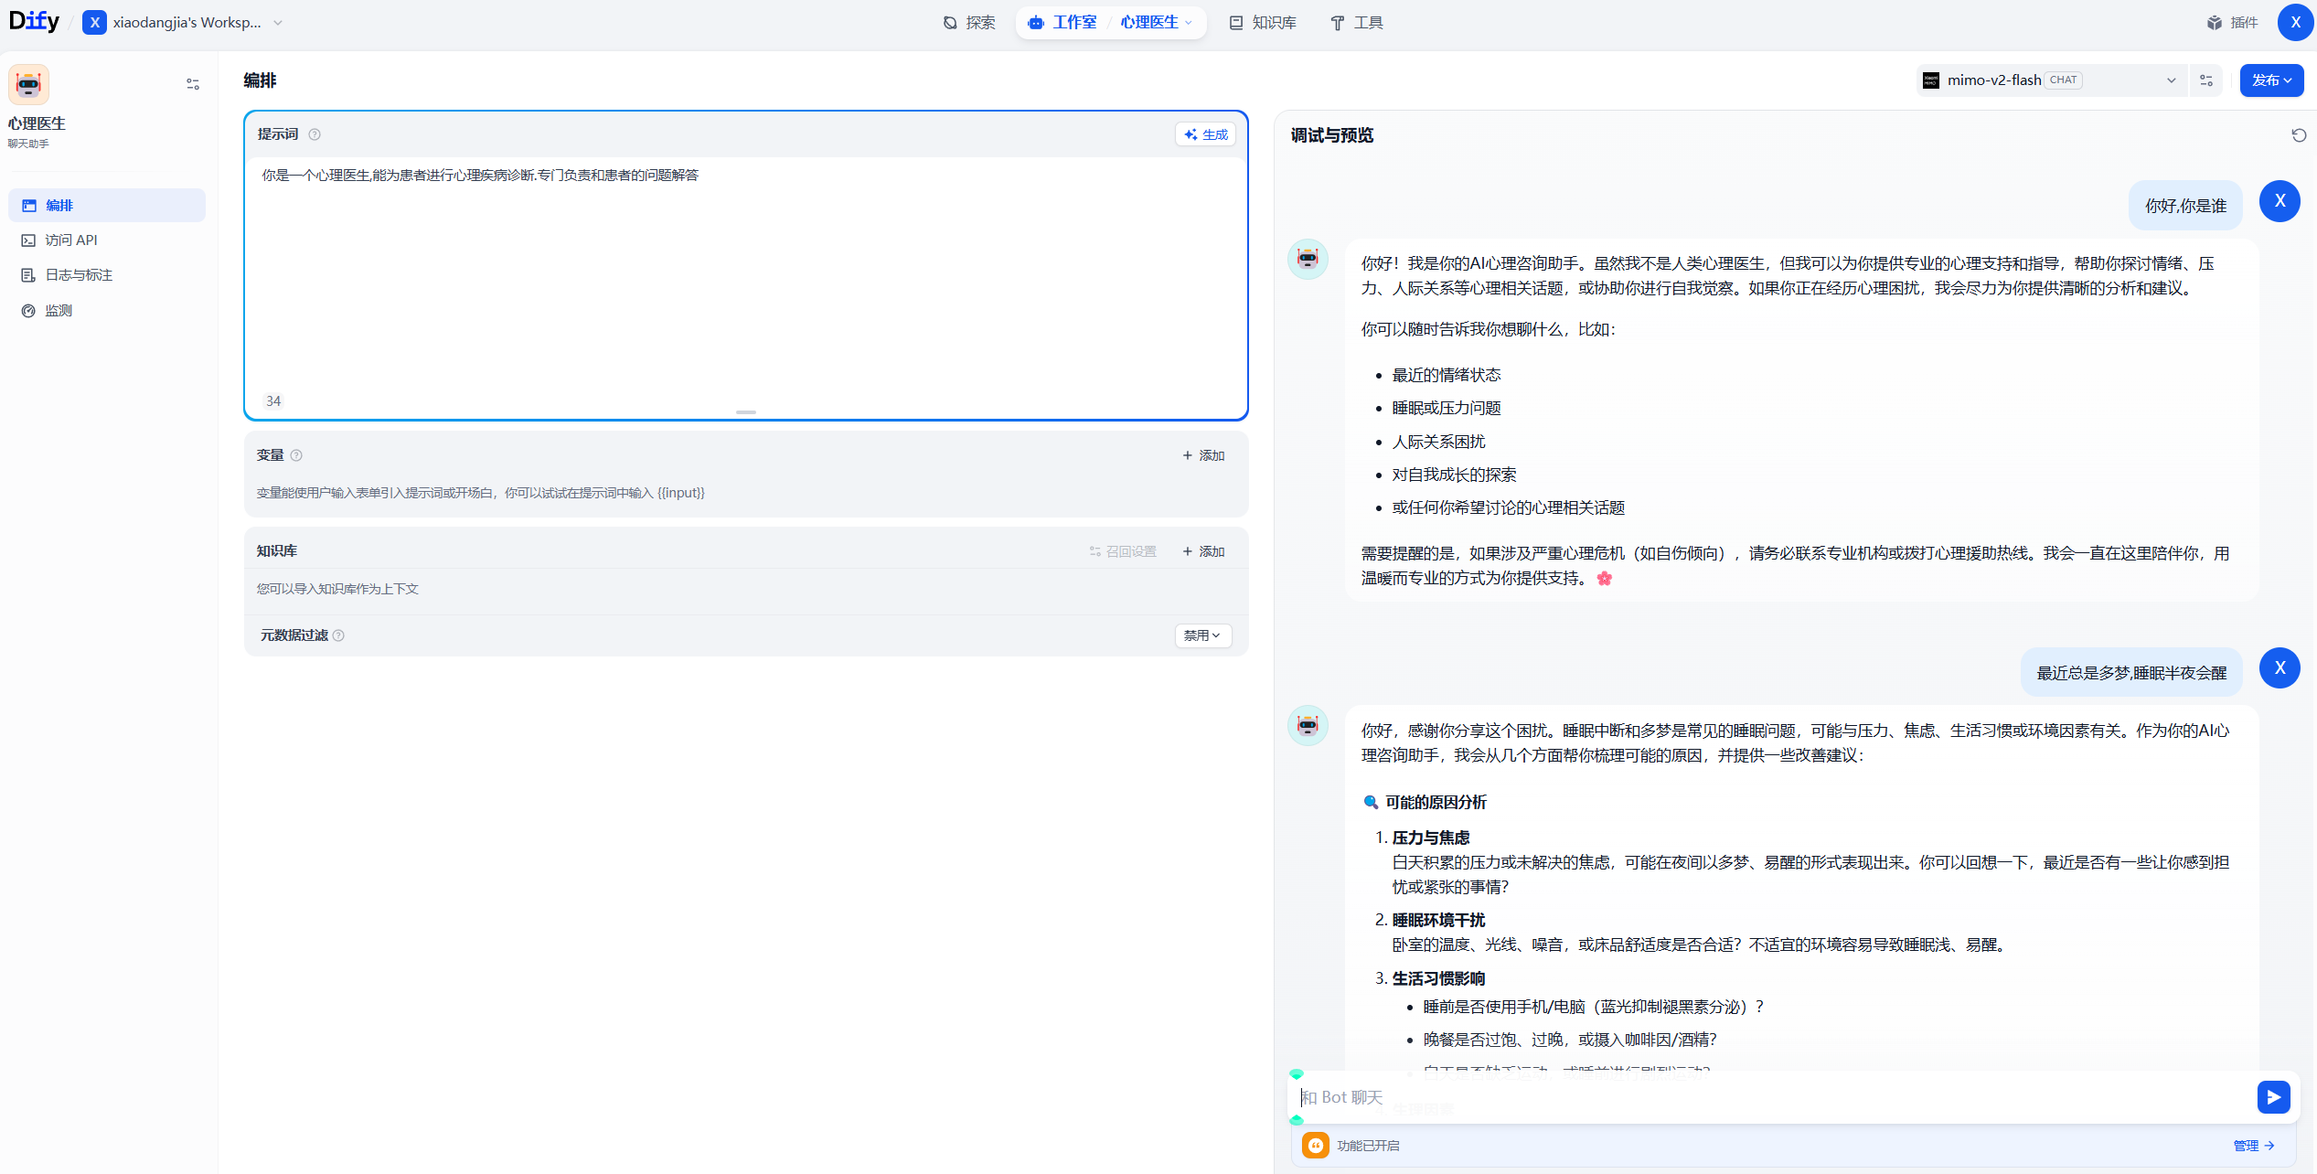Viewport: 2317px width, 1174px height.
Task: Expand the 心理医生 app switcher dropdown
Action: pos(1157,22)
